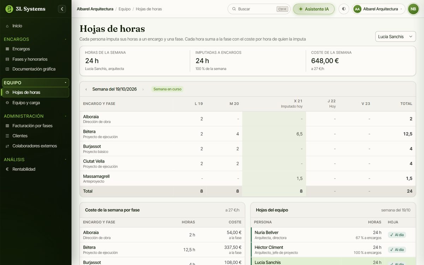Click the Documentación gráfica icon
The width and height of the screenshot is (424, 265).
point(7,69)
